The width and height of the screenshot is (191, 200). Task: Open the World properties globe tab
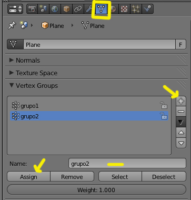55,9
